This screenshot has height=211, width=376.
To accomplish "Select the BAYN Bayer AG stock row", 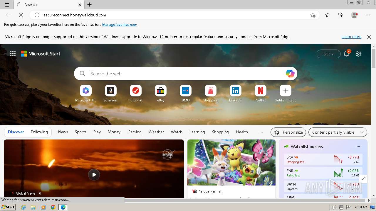I will tap(323, 186).
